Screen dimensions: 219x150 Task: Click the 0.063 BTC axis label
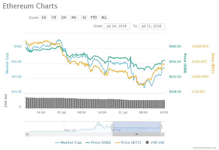coord(200,62)
